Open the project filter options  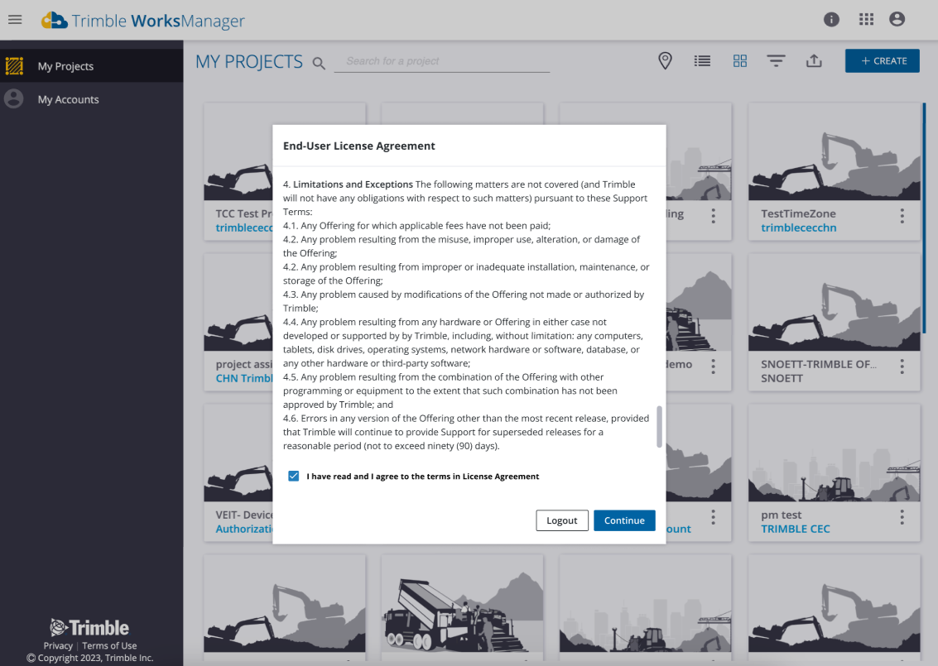click(776, 60)
